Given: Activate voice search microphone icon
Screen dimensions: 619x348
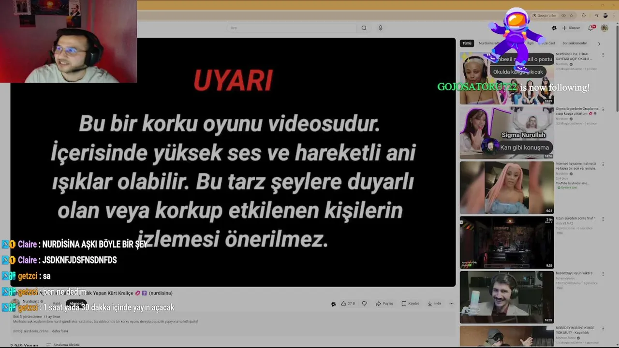Looking at the screenshot, I should (x=380, y=28).
